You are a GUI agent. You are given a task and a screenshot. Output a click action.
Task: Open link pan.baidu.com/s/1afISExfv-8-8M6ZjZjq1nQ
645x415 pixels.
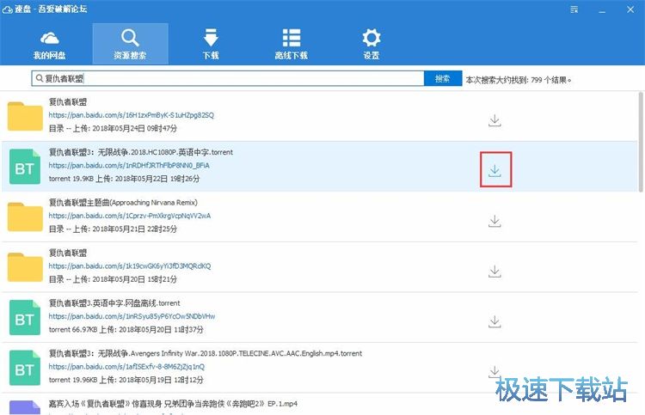pyautogui.click(x=126, y=366)
